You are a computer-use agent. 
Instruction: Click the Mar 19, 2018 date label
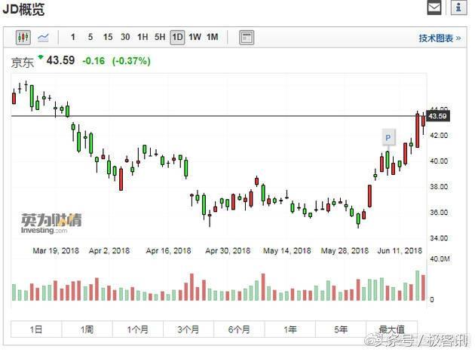tap(56, 251)
